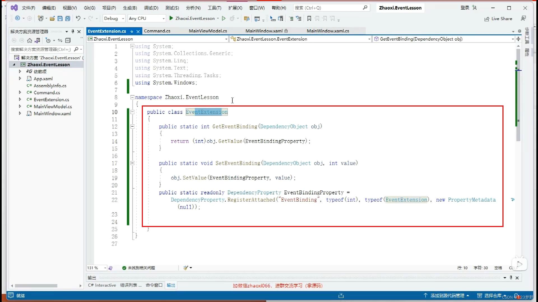The width and height of the screenshot is (538, 302).
Task: Select MainWindow.xaml in Solution Explorer
Action: [52, 113]
